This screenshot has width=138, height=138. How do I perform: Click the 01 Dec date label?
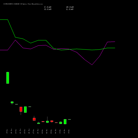(x=42, y=131)
